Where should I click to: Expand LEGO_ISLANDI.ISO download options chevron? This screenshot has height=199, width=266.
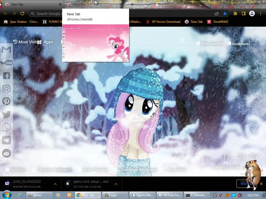pyautogui.click(x=55, y=184)
